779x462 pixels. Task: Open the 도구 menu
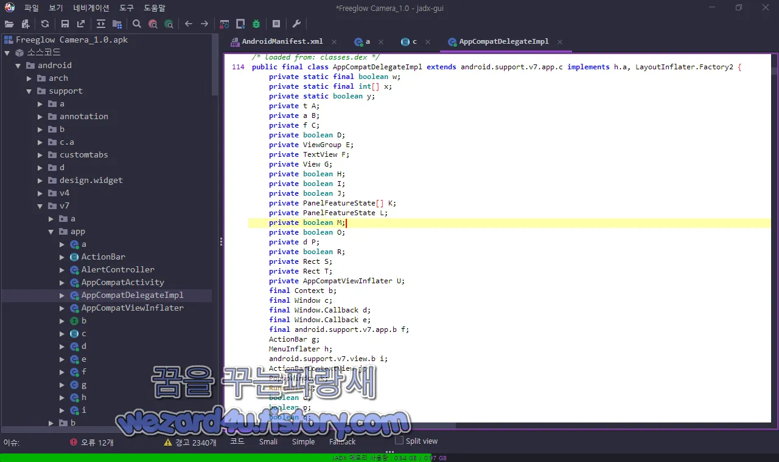click(127, 8)
